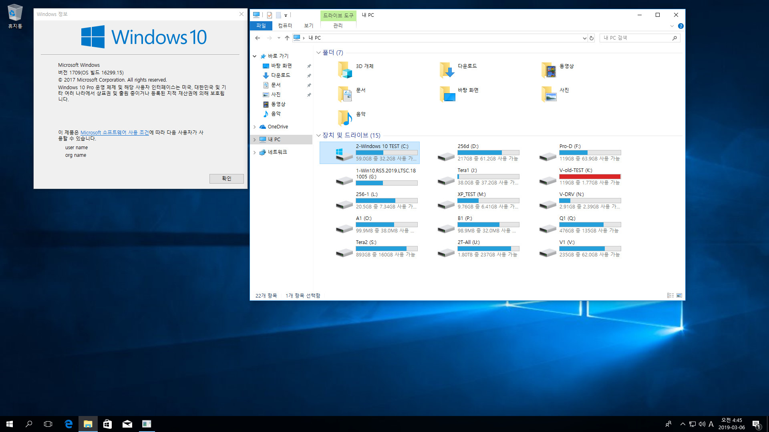Open Explorer help question mark icon
Viewport: 769px width, 432px height.
680,26
